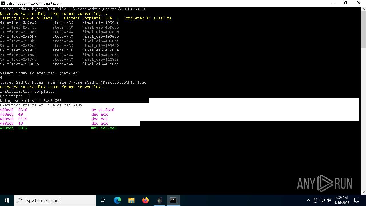Click the row with offset=0x7f15
Viewport: 366px width, 206px height.
tap(59, 27)
